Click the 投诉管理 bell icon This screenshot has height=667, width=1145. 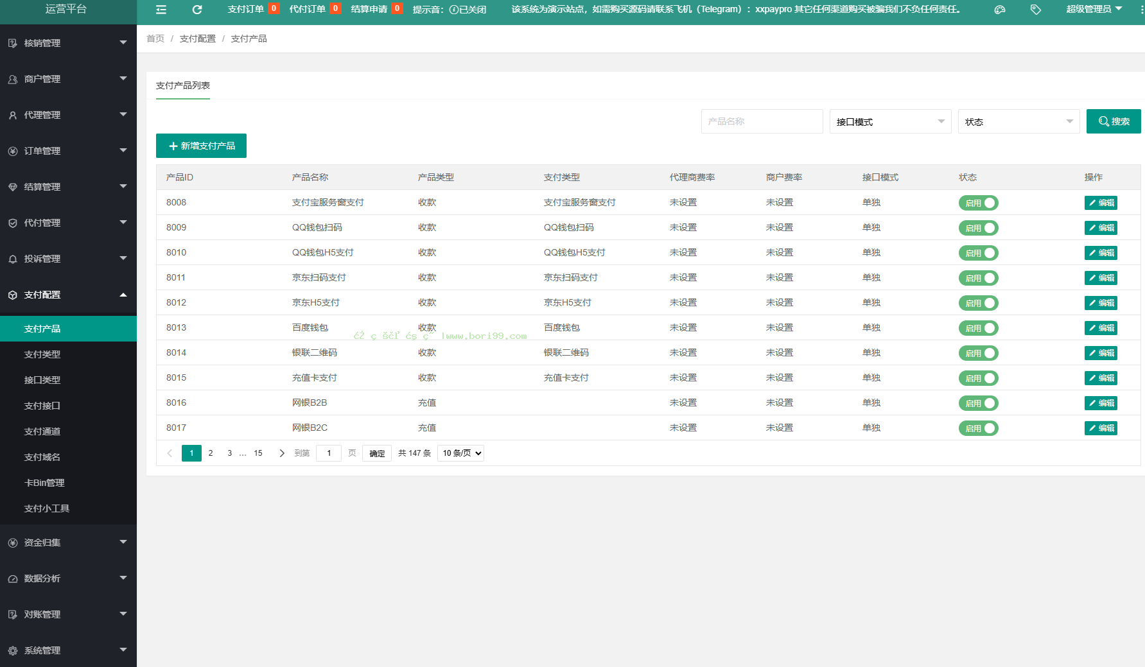pos(13,259)
